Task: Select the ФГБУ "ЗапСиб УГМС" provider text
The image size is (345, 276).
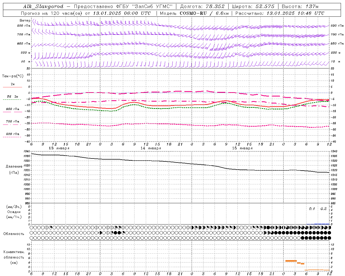Action: click(144, 6)
